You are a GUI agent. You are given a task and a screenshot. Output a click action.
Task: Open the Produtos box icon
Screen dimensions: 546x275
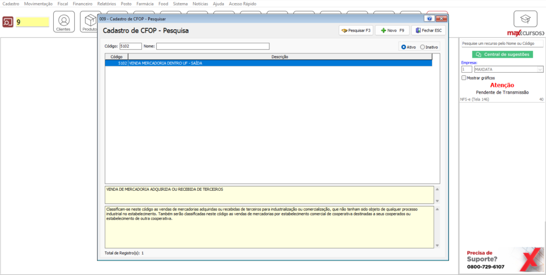pyautogui.click(x=90, y=22)
